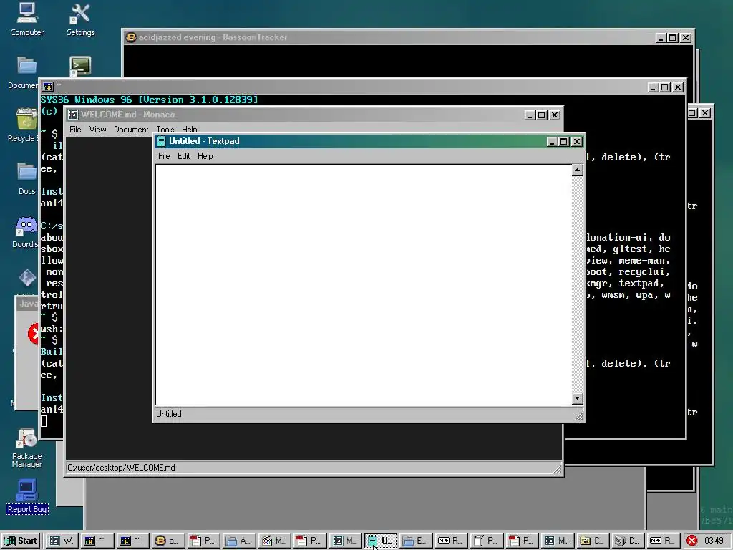Open the File menu in Textpad
Image resolution: width=733 pixels, height=550 pixels.
164,156
